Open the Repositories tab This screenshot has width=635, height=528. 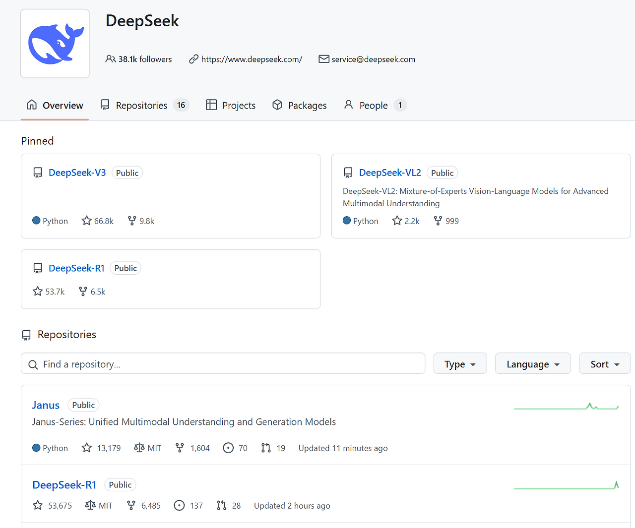pyautogui.click(x=144, y=105)
